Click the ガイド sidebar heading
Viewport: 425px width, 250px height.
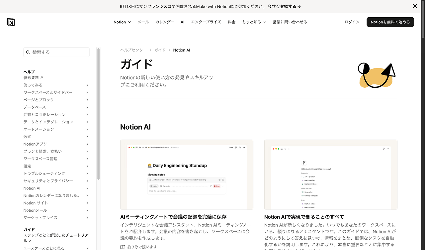point(29,230)
